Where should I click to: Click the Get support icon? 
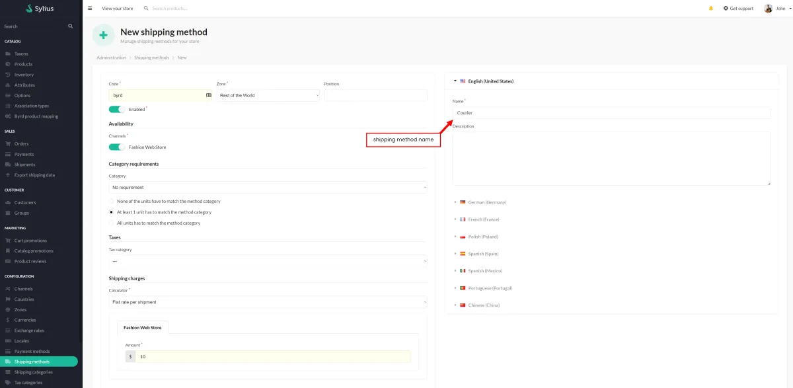[726, 9]
